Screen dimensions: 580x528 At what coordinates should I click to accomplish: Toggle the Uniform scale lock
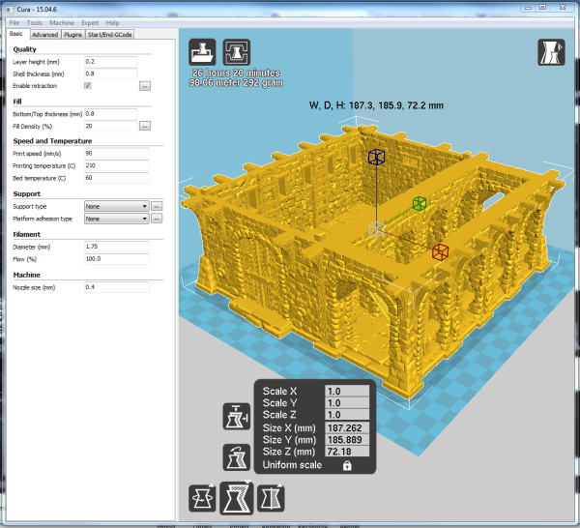pyautogui.click(x=347, y=465)
